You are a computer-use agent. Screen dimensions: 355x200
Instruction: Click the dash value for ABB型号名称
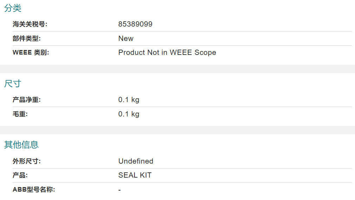[x=119, y=190]
